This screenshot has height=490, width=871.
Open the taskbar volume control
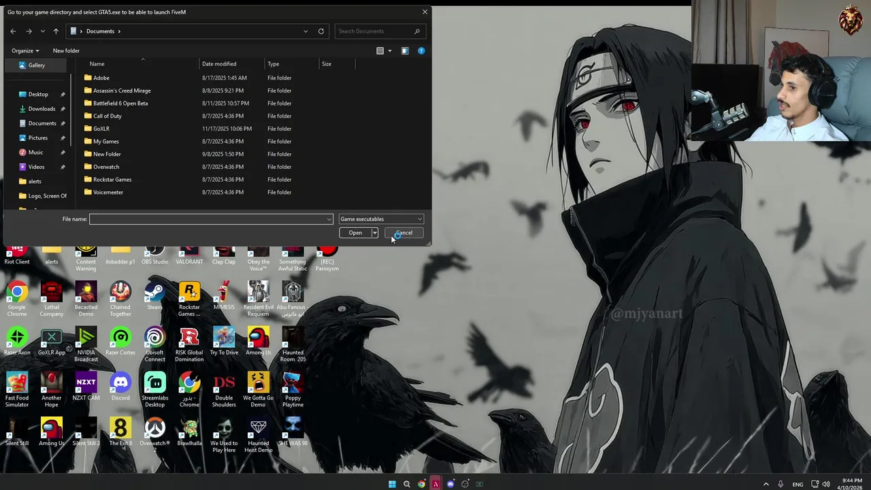826,484
